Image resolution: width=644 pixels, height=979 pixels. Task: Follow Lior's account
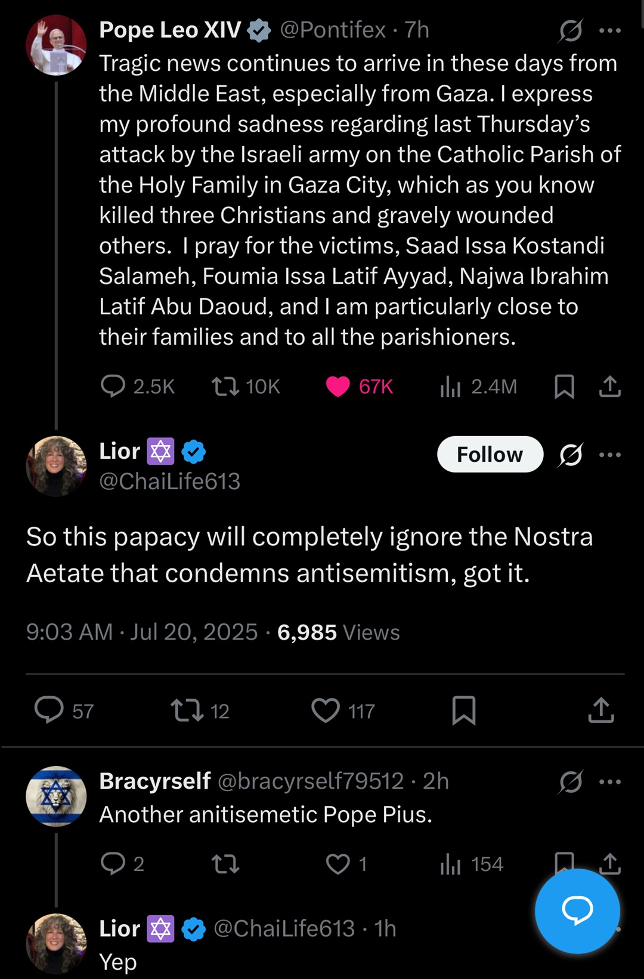pos(490,455)
